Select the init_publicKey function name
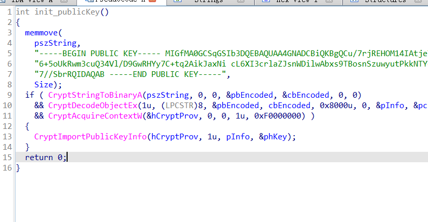 point(67,12)
